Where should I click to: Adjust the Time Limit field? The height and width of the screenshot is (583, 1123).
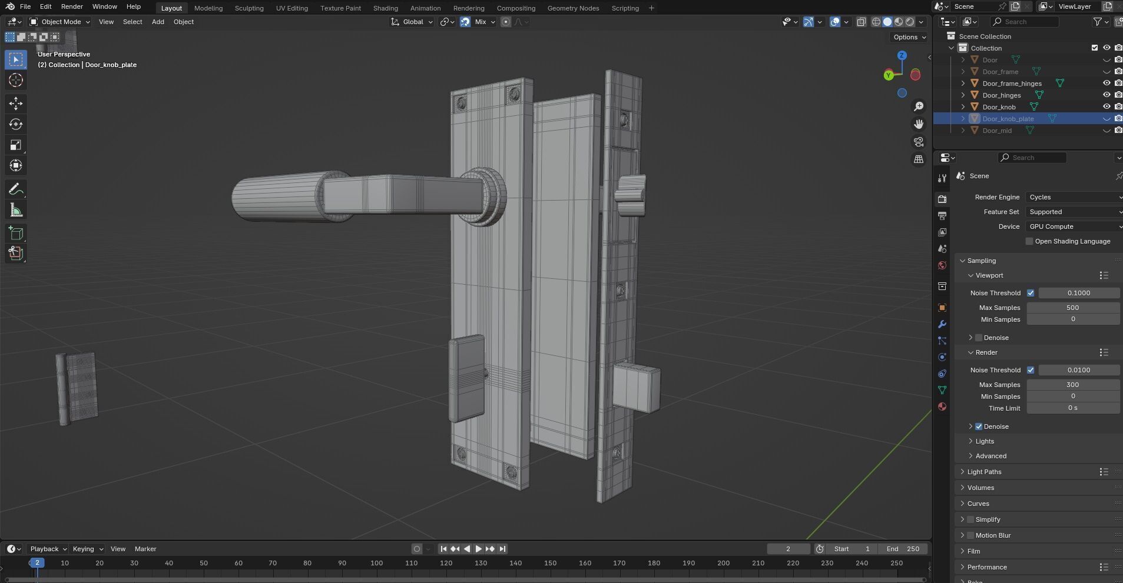1073,408
